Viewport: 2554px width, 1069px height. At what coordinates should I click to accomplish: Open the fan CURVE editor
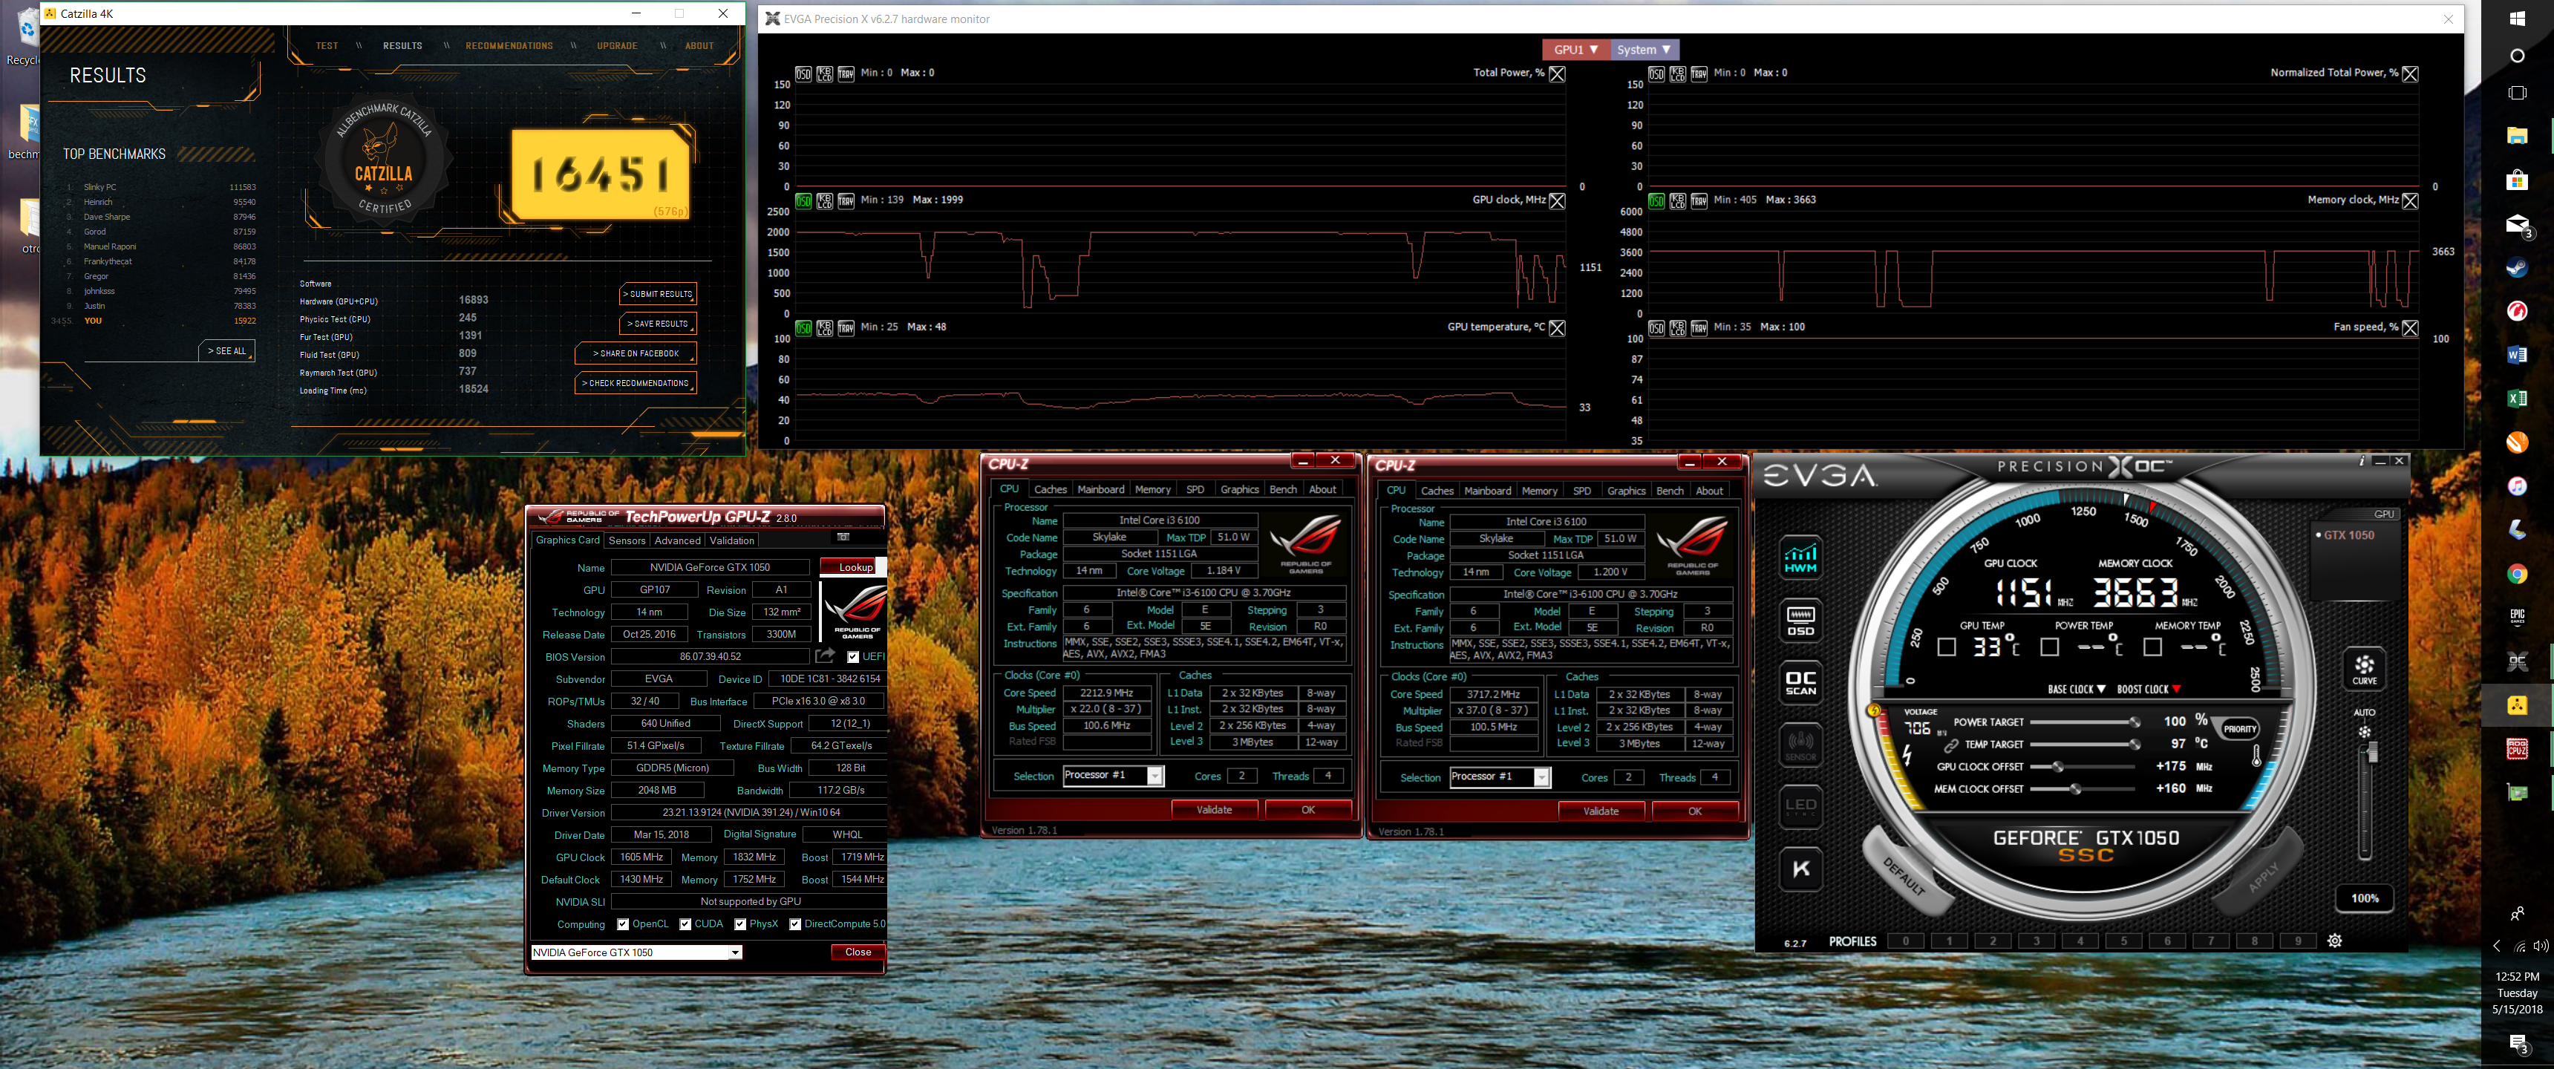[2365, 670]
